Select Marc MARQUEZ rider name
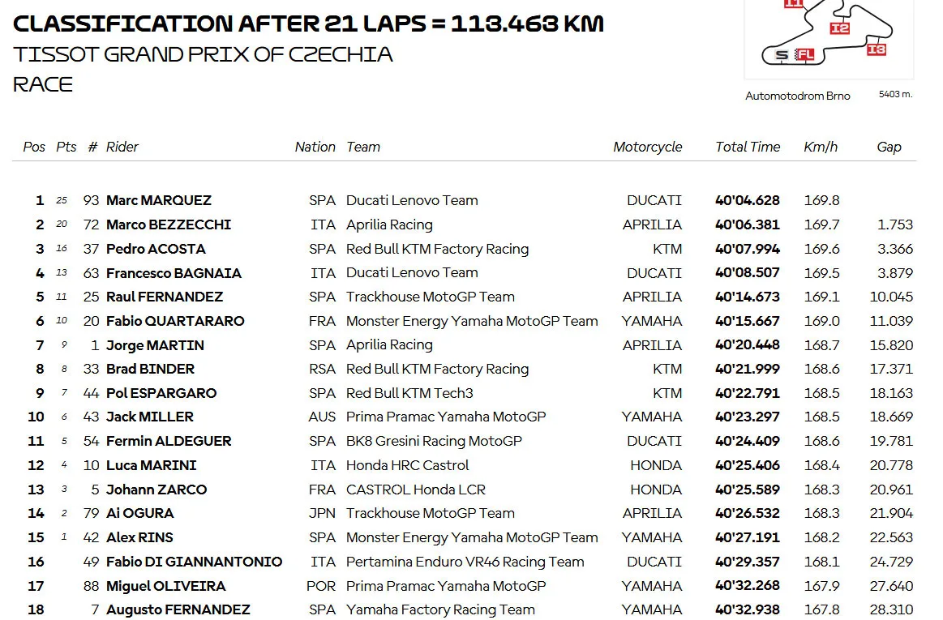 [159, 200]
